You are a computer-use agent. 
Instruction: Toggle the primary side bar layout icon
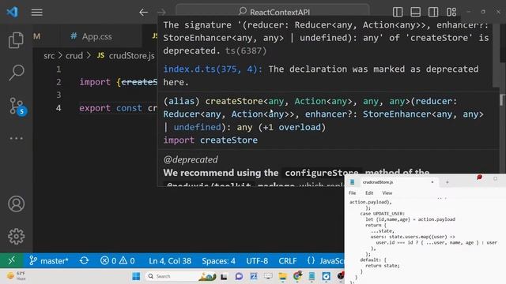[398, 12]
